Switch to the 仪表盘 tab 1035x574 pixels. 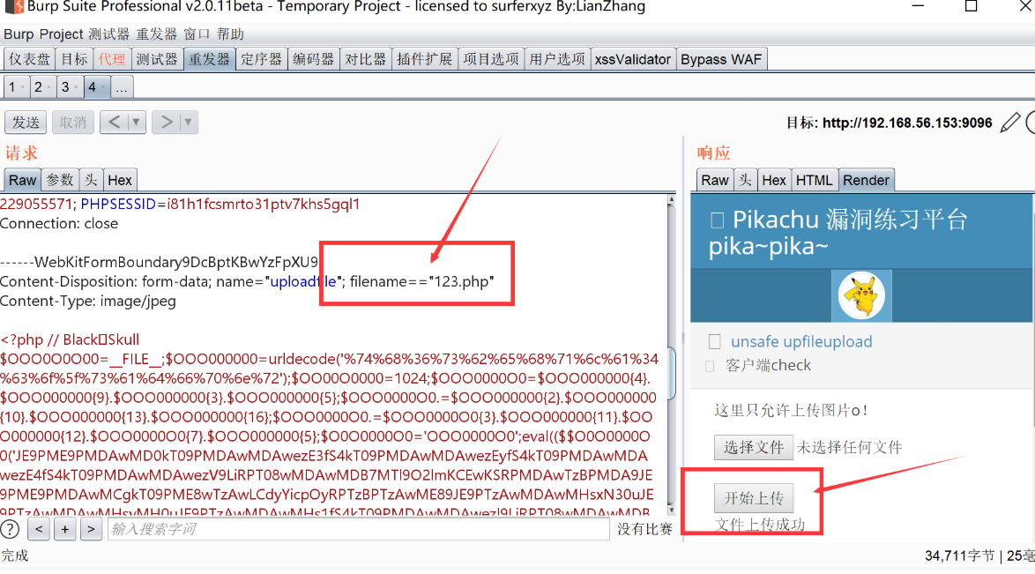coord(29,59)
